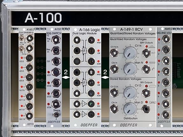
Task: Click the XOR output of the second A-166 logic unit
Action: click(91, 93)
